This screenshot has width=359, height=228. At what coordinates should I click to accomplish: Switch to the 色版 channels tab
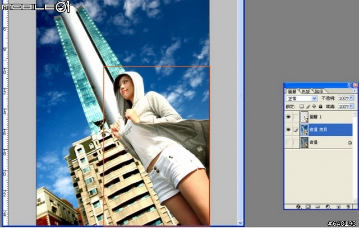(x=305, y=91)
